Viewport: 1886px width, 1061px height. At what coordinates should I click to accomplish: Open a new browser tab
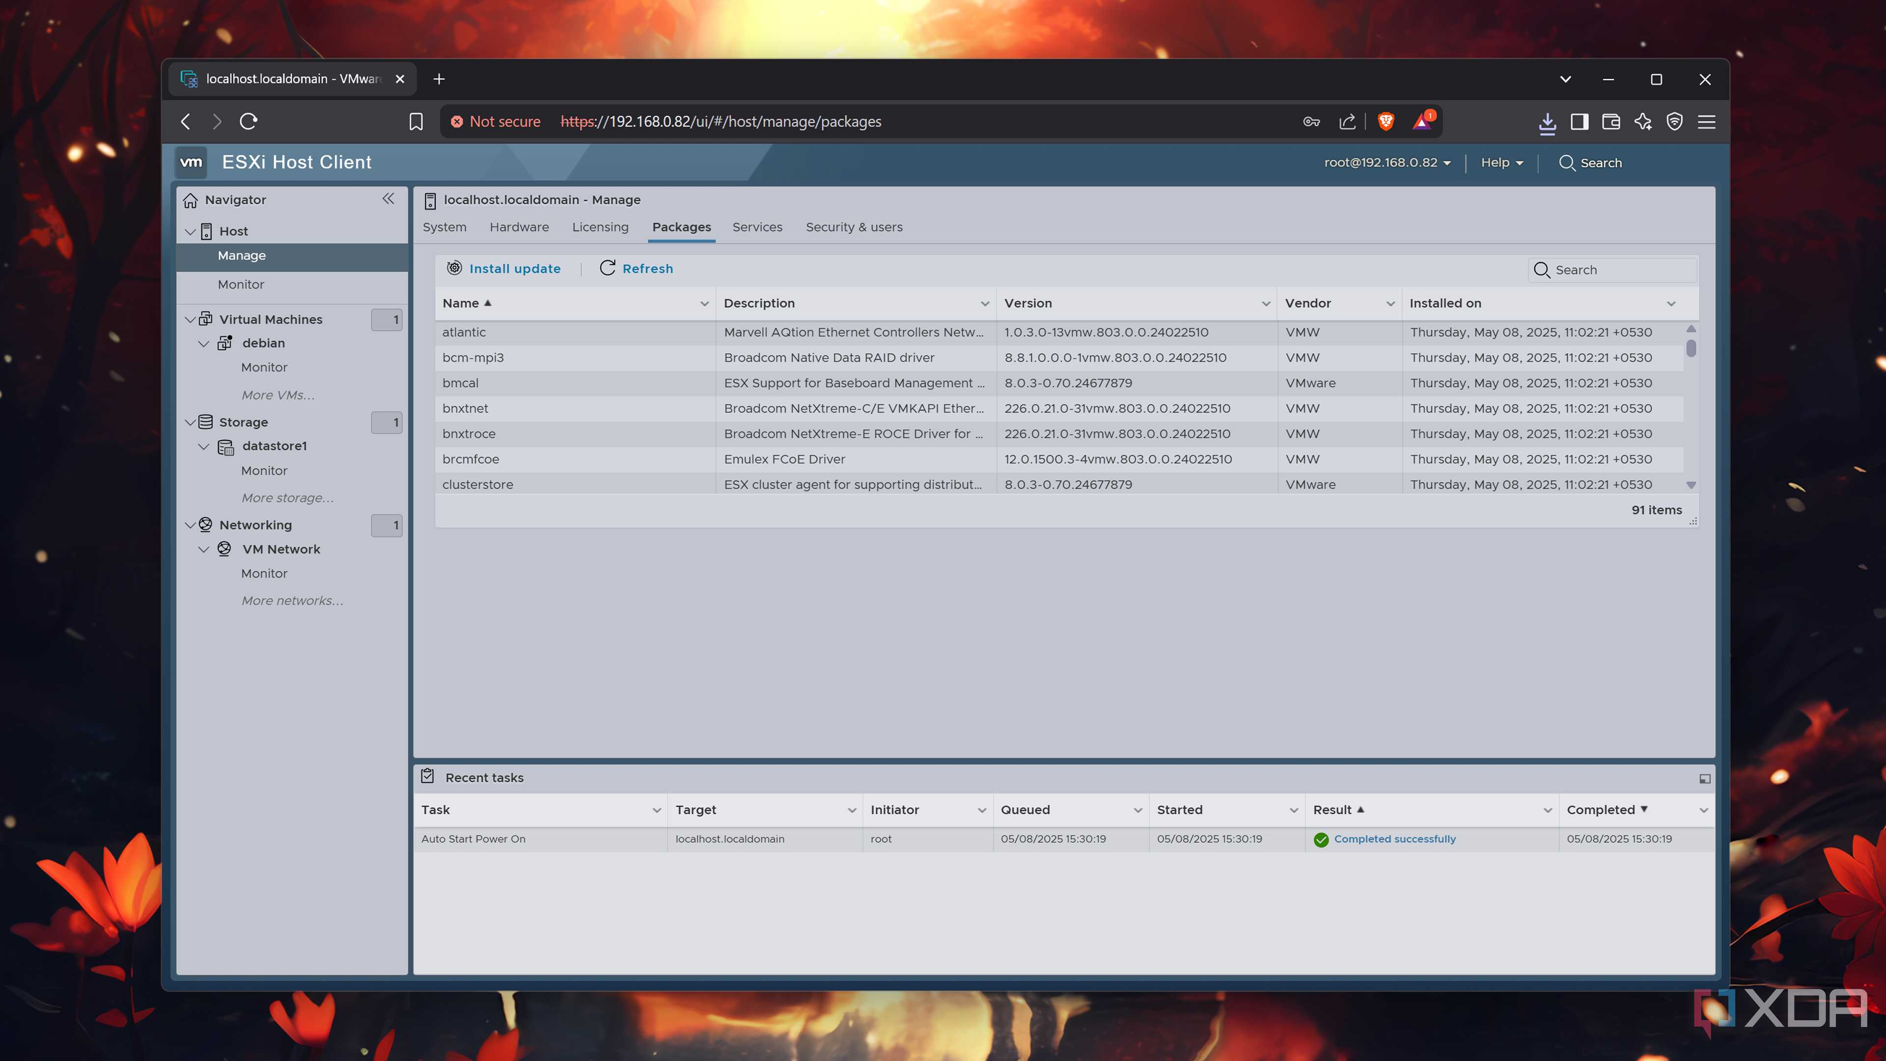pos(439,79)
